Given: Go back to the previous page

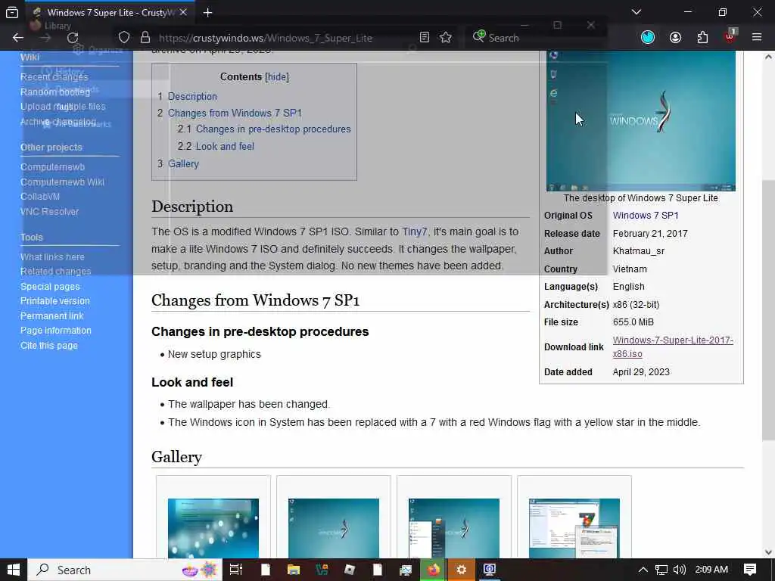Looking at the screenshot, I should [18, 38].
